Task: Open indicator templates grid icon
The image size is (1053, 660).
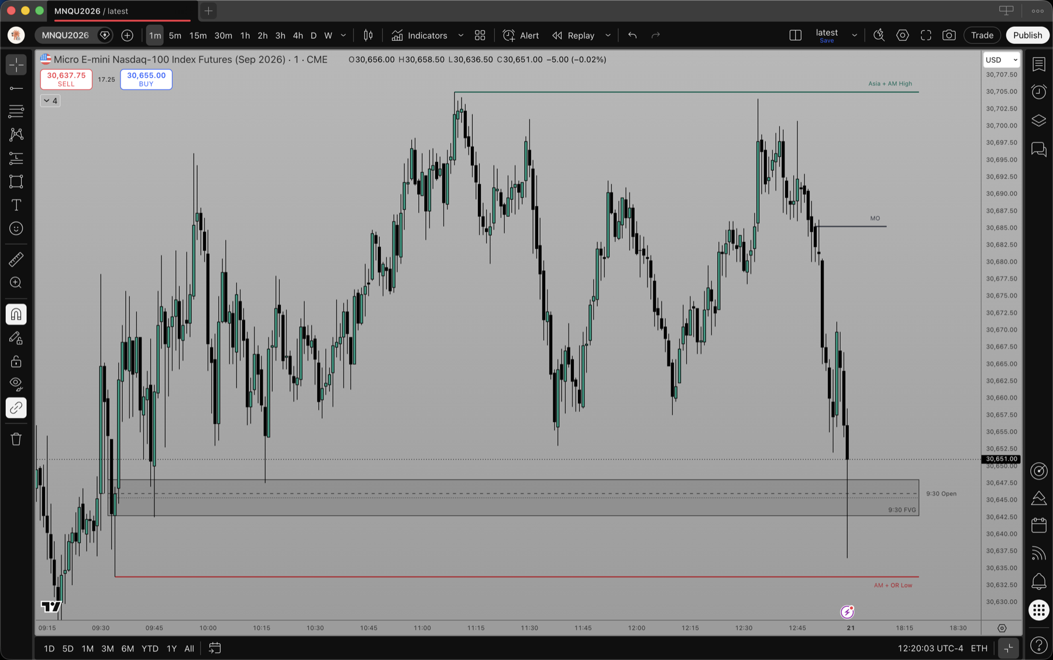Action: pos(480,36)
